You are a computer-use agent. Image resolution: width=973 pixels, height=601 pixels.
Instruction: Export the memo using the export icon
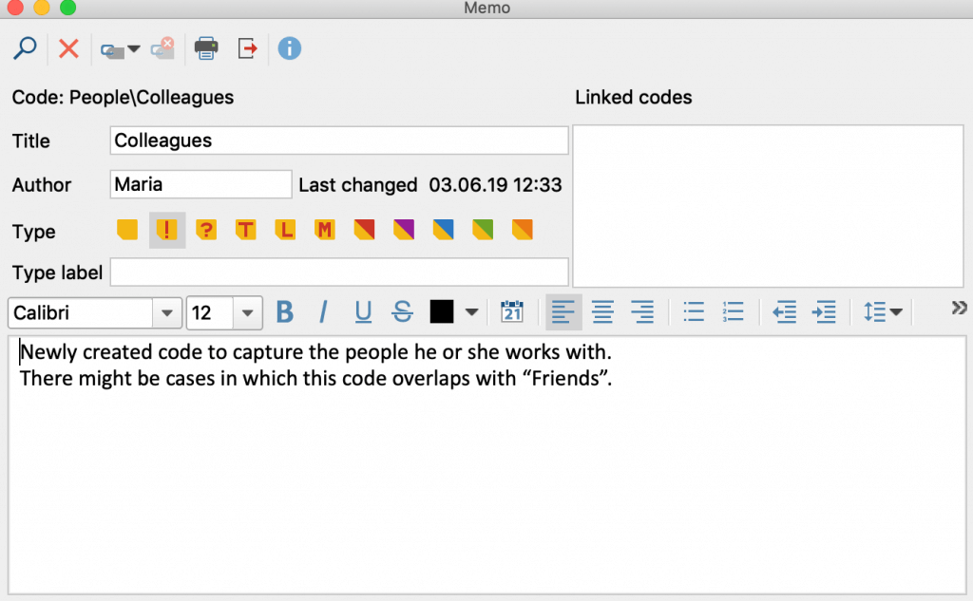[247, 48]
